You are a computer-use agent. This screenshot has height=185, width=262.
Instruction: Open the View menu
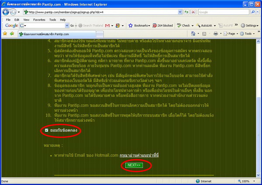(x=26, y=20)
